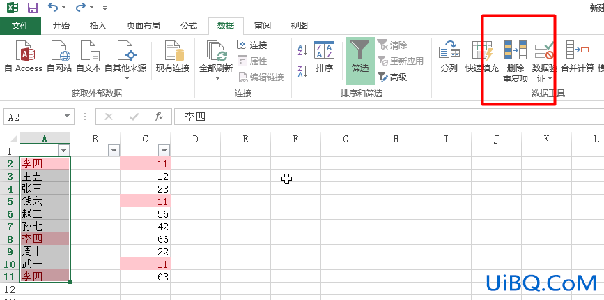Select row 5 header

pos(10,202)
